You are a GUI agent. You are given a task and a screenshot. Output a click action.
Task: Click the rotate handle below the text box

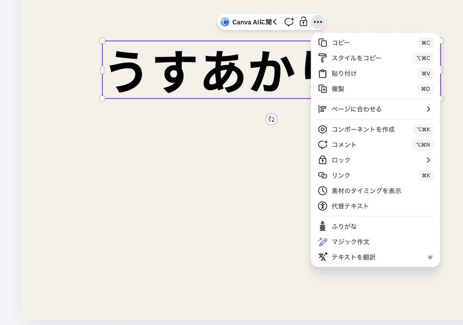(x=271, y=119)
